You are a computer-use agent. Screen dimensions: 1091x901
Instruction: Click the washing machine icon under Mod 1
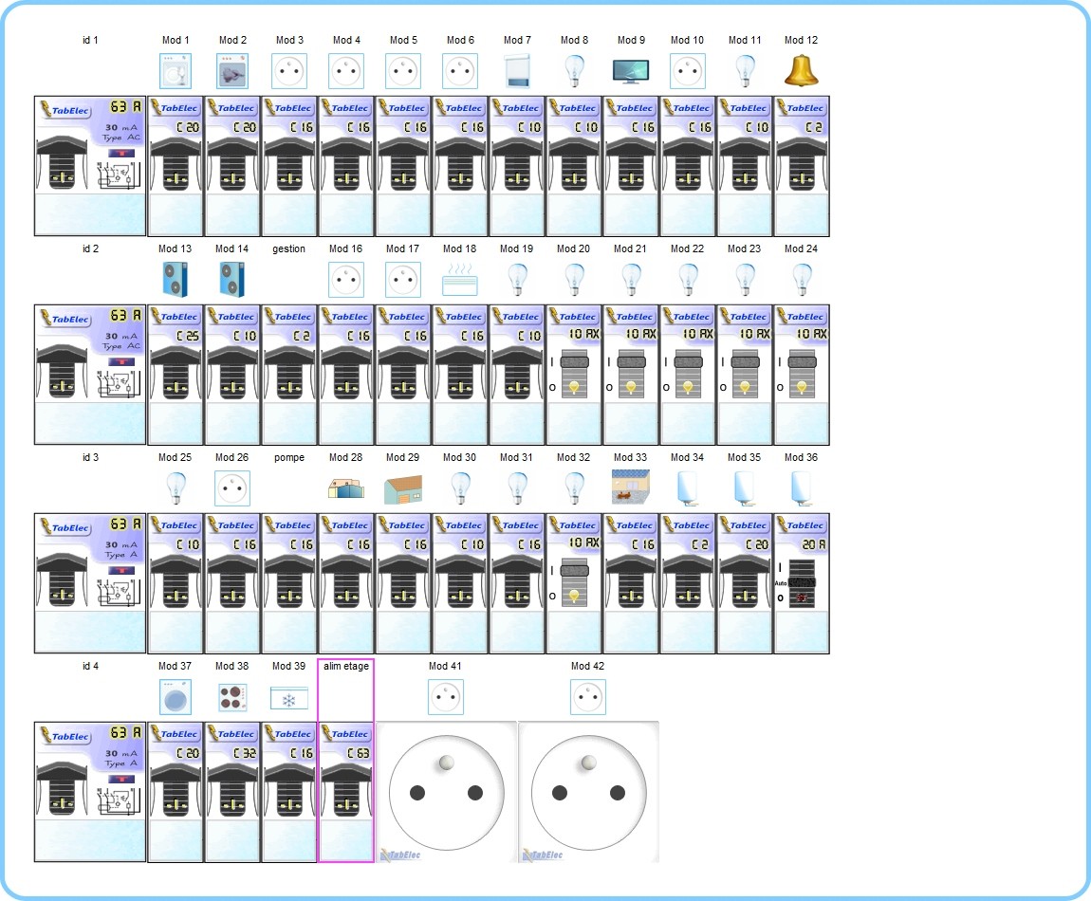176,71
